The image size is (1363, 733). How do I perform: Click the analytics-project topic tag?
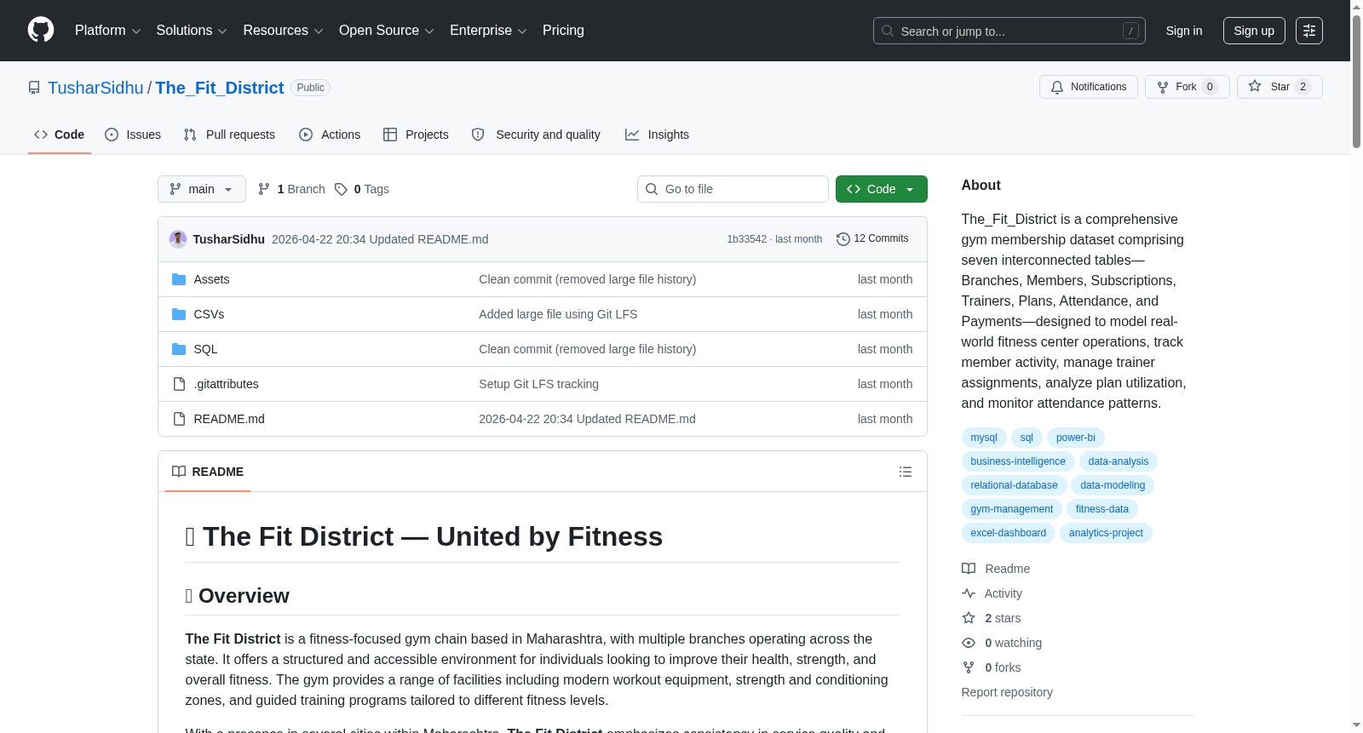coord(1106,533)
